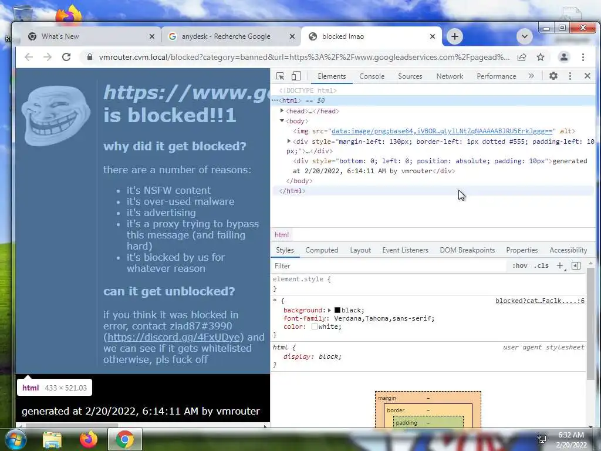
Task: Open the Windows Start button
Action: [15, 439]
